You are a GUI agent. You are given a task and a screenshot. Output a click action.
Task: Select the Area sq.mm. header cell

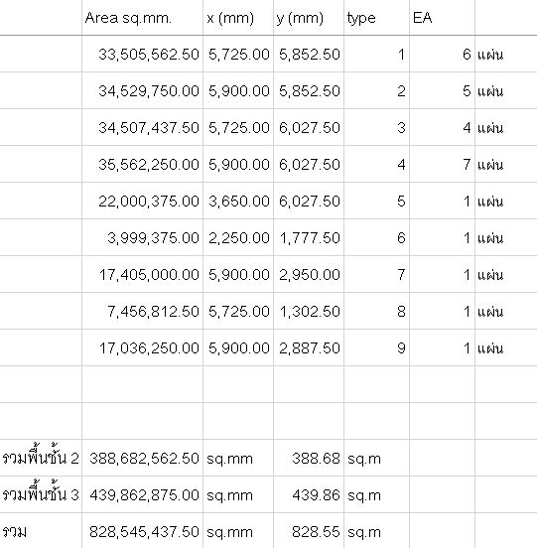coord(143,18)
